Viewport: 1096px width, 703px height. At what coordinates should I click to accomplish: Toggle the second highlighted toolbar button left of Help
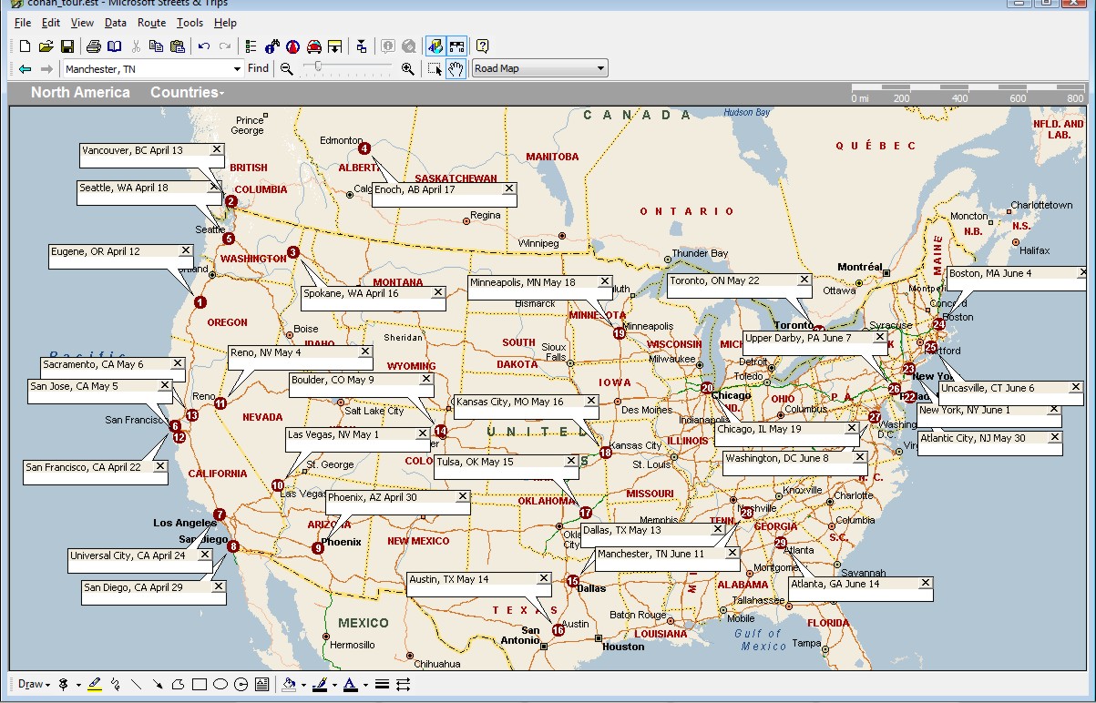point(456,46)
